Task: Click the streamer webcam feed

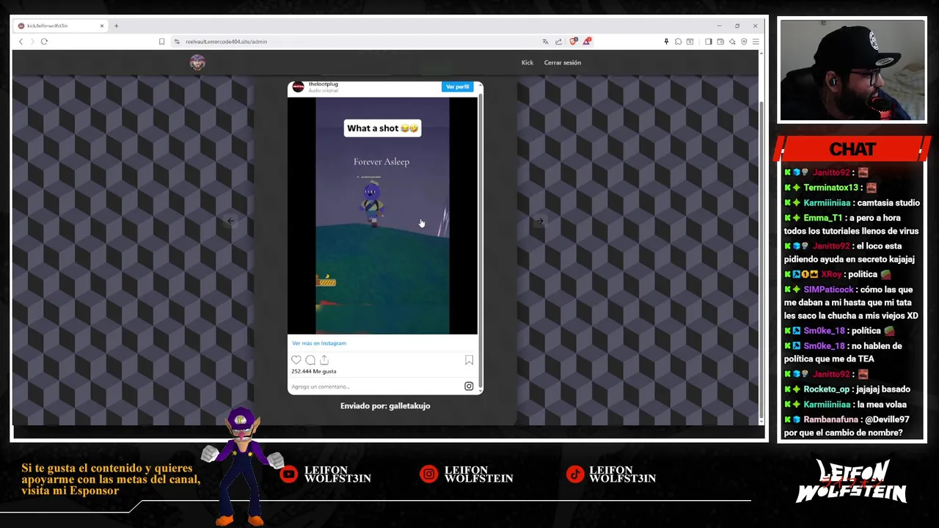Action: [852, 70]
